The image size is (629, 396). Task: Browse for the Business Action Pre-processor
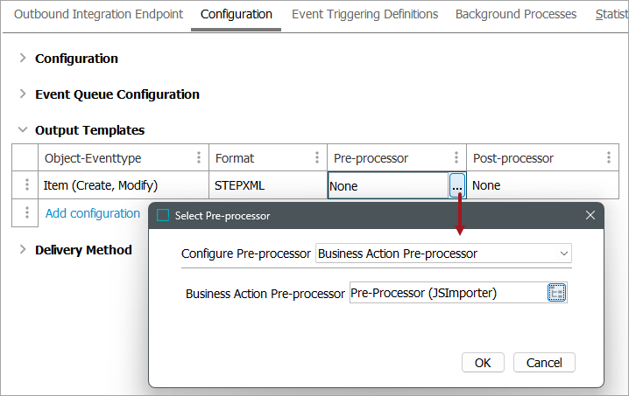point(557,293)
